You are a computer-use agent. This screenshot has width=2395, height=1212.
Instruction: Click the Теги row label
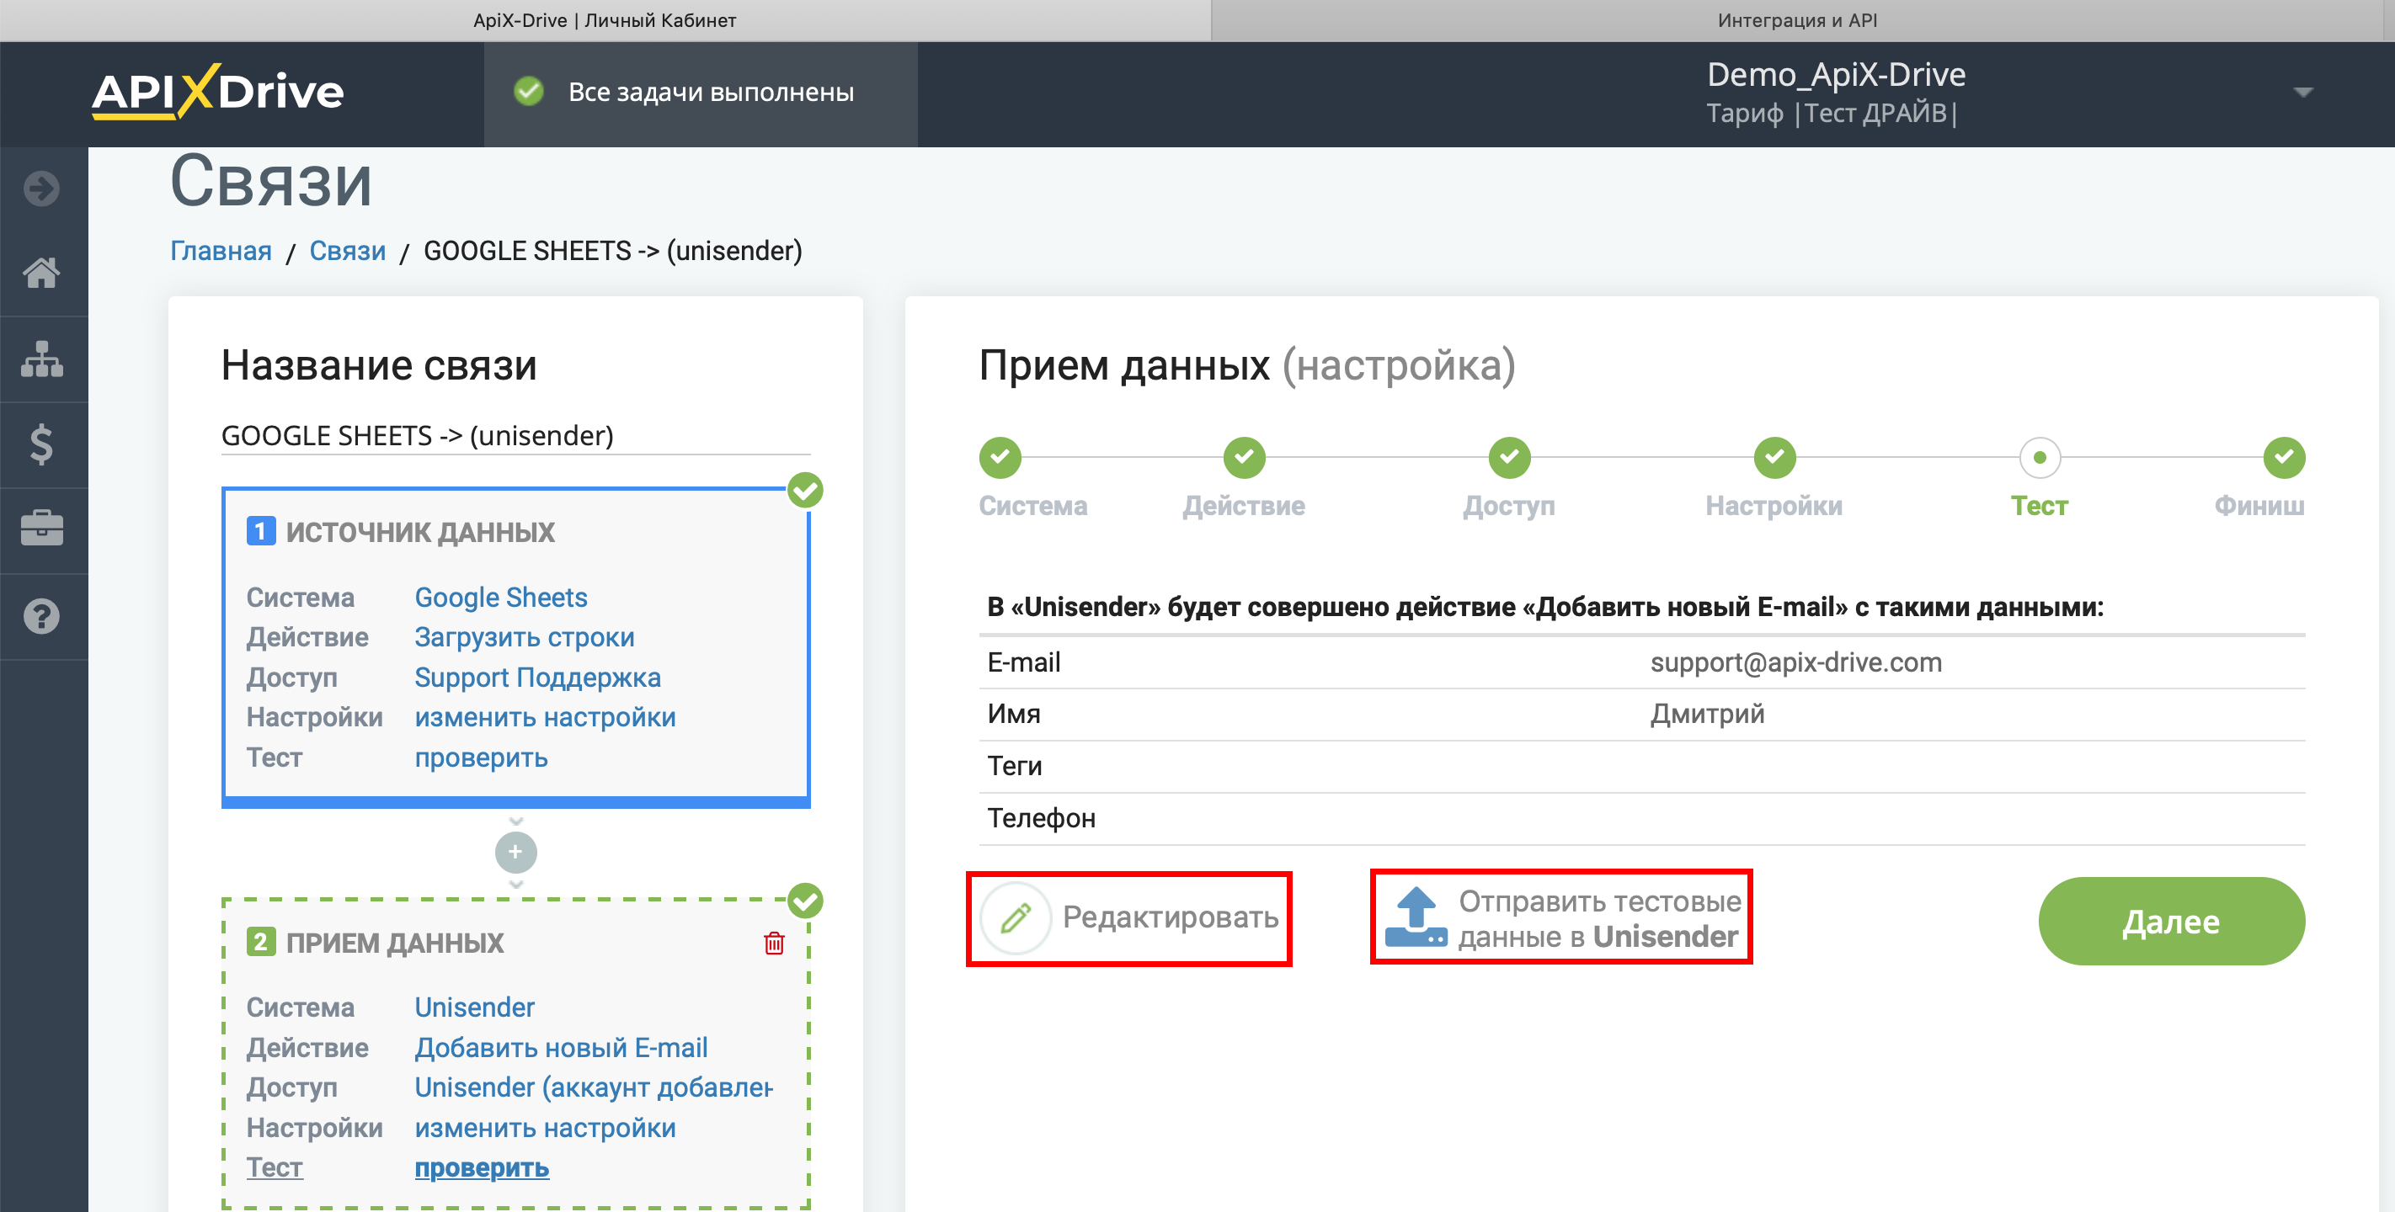point(1015,766)
